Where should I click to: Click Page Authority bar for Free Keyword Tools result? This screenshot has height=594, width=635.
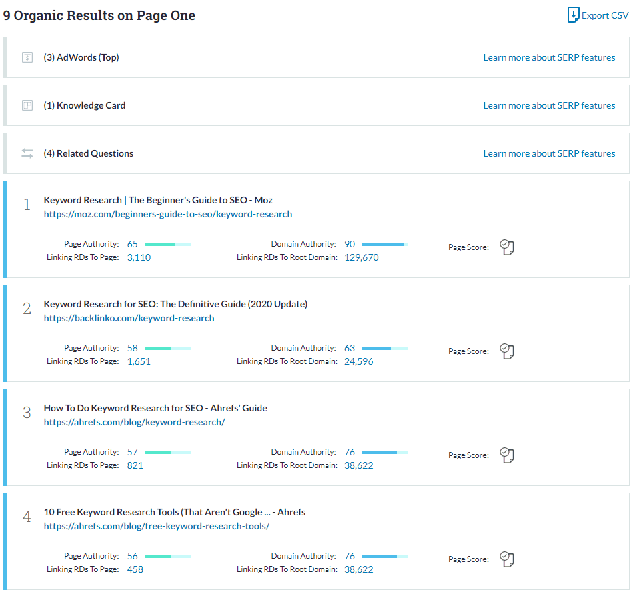(168, 556)
